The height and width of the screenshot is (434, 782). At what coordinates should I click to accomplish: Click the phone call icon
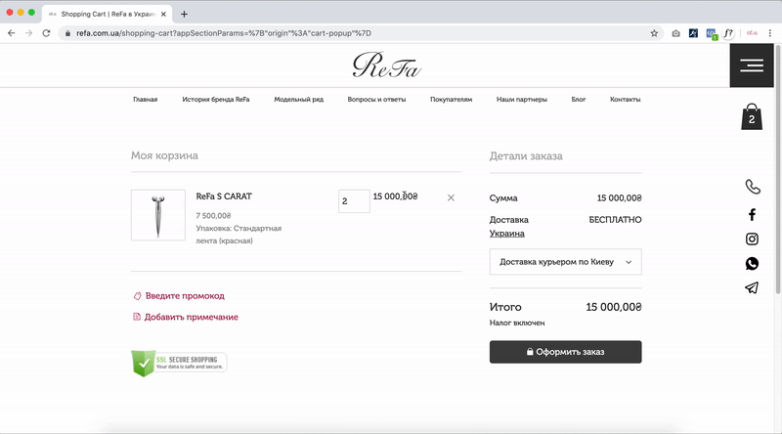[752, 187]
